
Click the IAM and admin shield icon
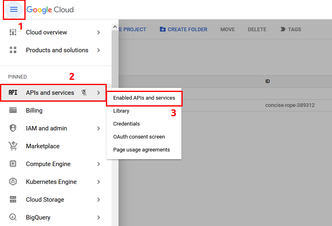coord(13,128)
